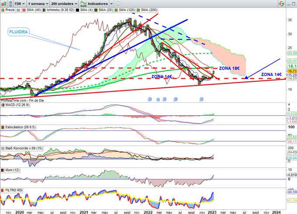297x214 pixels.
Task: Click the SMA (120) color swatch
Action: pyautogui.click(x=116, y=10)
